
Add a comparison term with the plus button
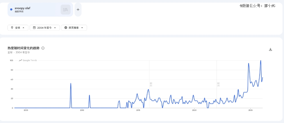(x=78, y=10)
